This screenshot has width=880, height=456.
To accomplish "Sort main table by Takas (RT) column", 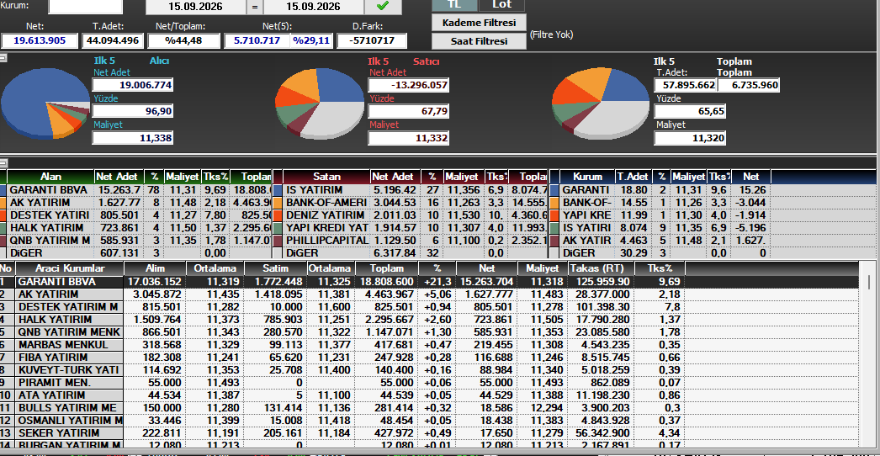I will pyautogui.click(x=601, y=268).
